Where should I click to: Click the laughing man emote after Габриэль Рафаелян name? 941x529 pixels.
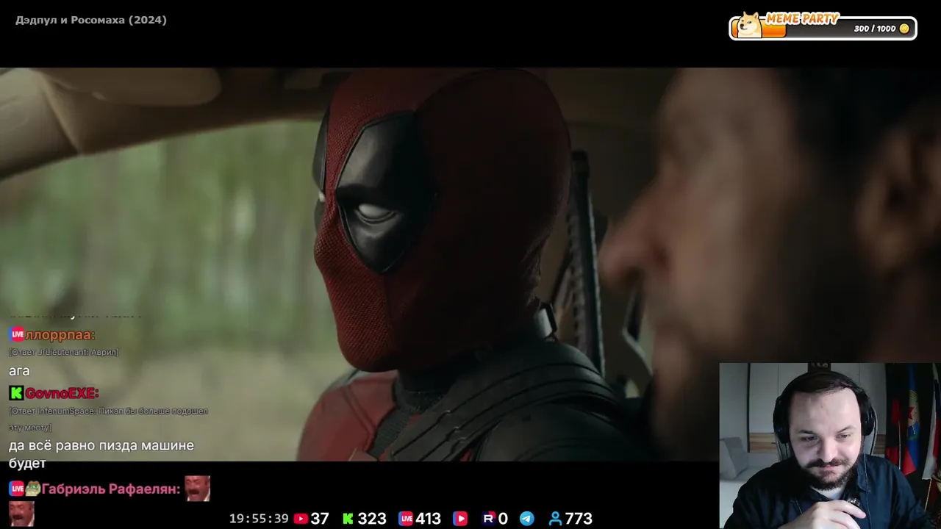[x=197, y=489]
